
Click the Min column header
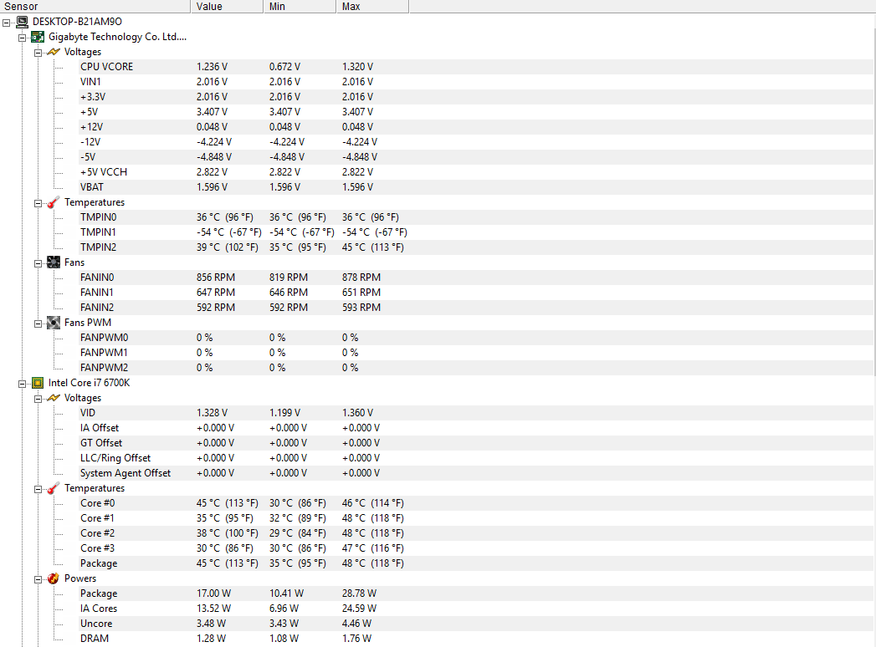[300, 6]
